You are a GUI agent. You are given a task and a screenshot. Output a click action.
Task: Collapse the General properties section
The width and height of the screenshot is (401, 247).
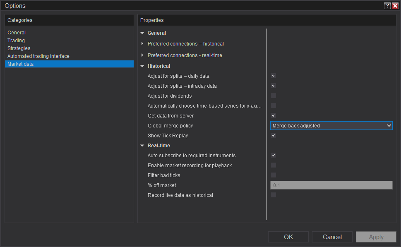coord(142,33)
